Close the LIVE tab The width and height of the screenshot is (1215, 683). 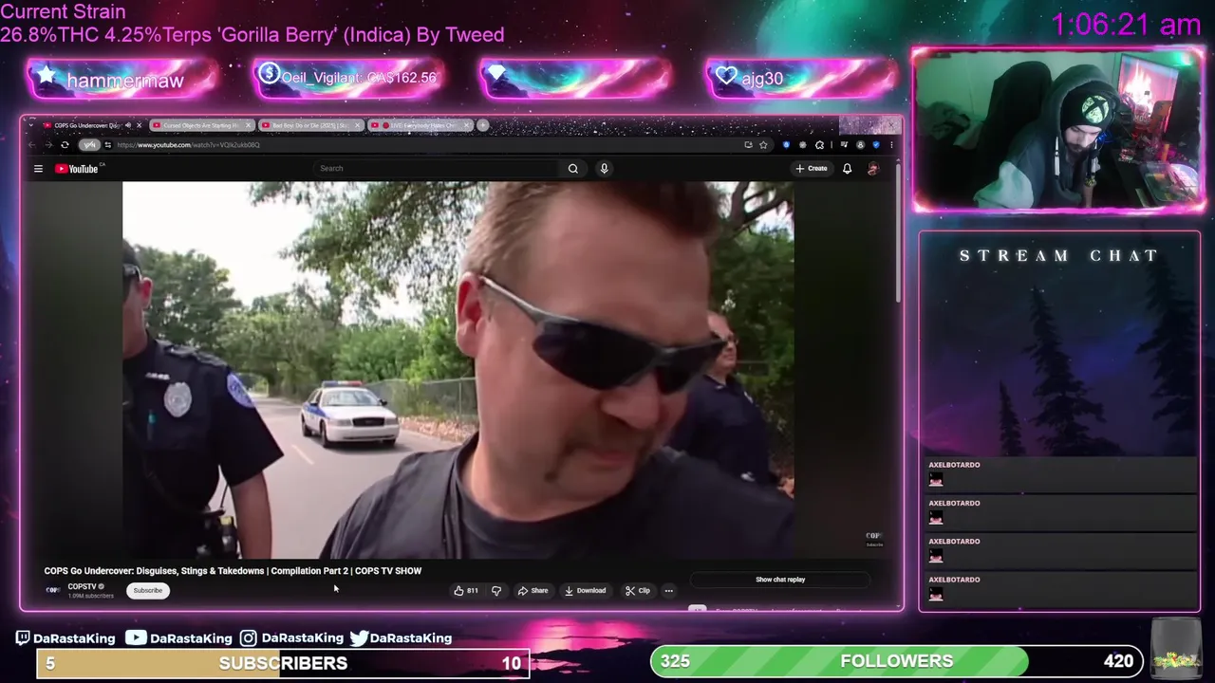[466, 125]
